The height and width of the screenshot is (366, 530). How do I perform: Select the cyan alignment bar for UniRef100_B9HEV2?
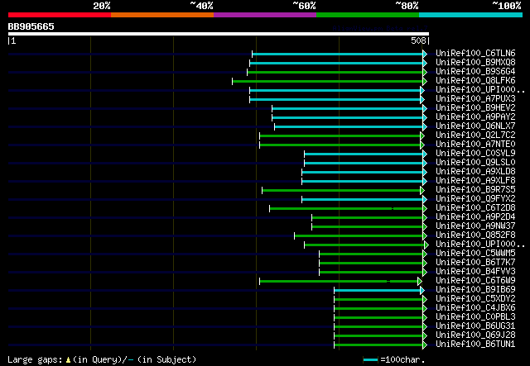click(348, 108)
